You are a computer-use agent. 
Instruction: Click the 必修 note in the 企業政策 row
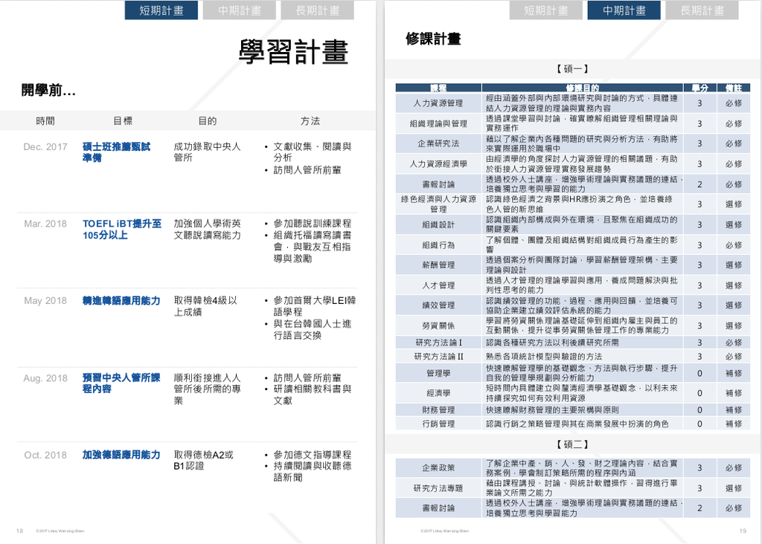click(x=734, y=467)
